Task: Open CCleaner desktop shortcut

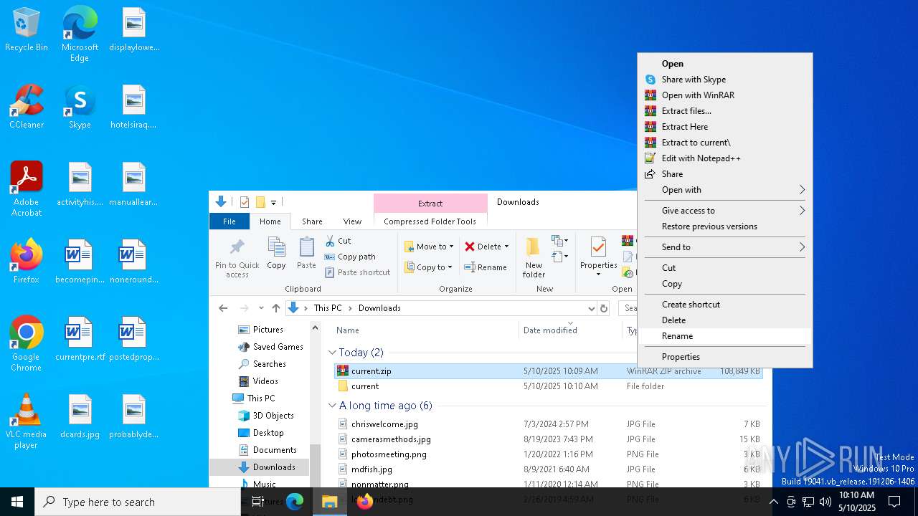Action: coord(27,107)
